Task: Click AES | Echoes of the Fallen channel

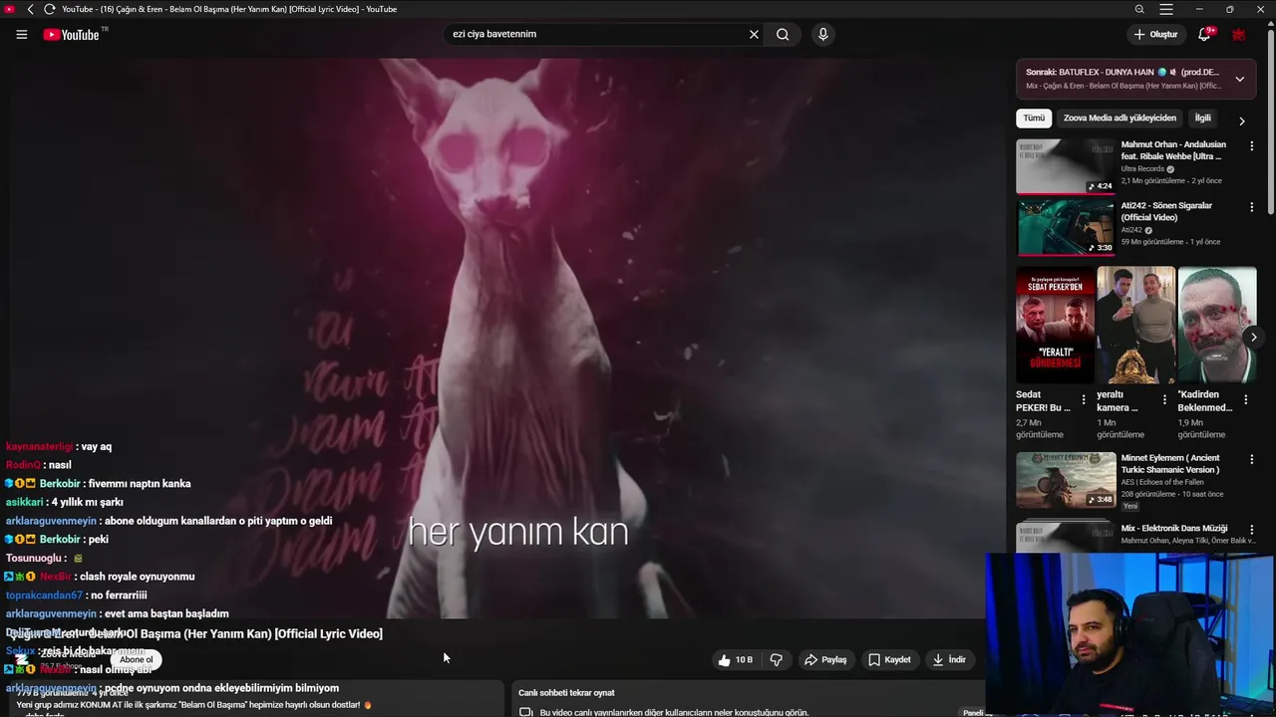Action: pos(1163,482)
